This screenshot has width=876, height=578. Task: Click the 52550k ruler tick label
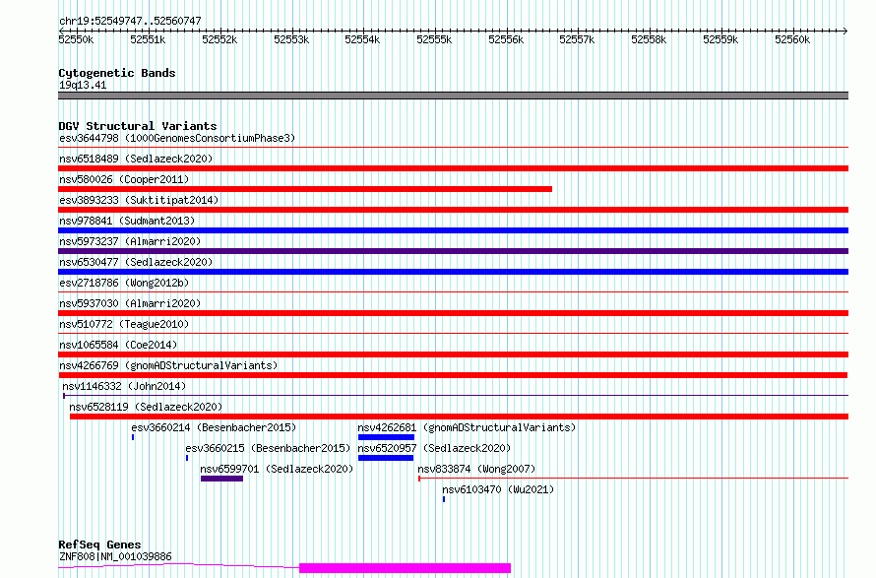point(76,39)
